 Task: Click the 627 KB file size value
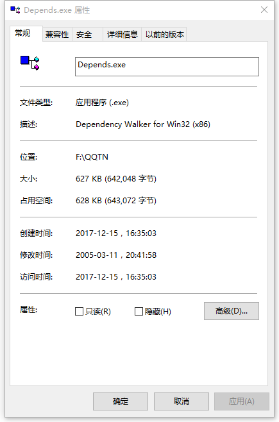pyautogui.click(x=116, y=179)
